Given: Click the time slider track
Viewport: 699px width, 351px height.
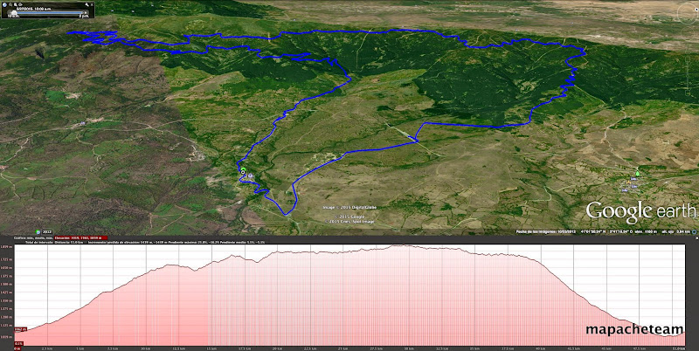Looking at the screenshot, I should (x=49, y=12).
